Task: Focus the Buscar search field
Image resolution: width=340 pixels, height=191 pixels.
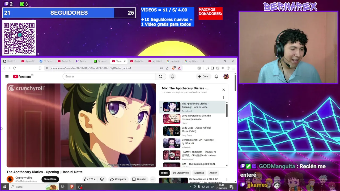Action: tap(109, 76)
